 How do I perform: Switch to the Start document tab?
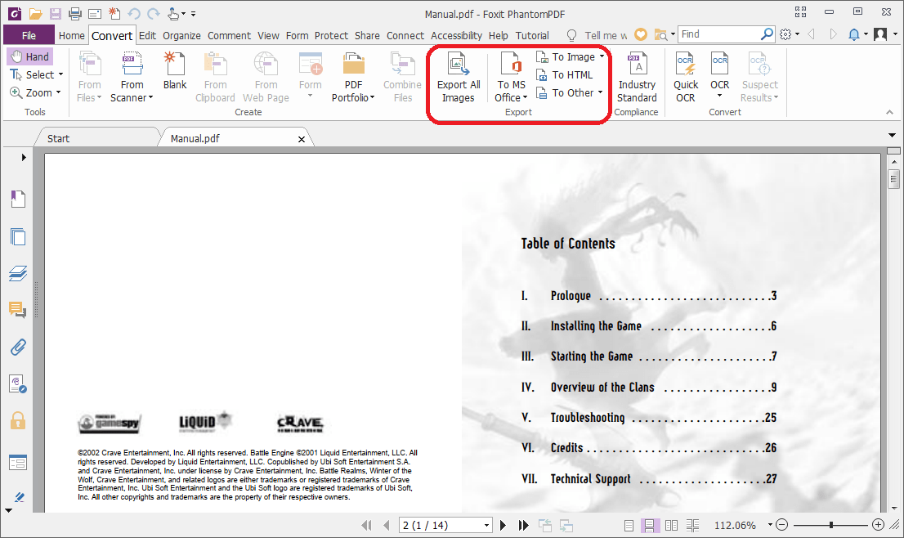point(58,138)
